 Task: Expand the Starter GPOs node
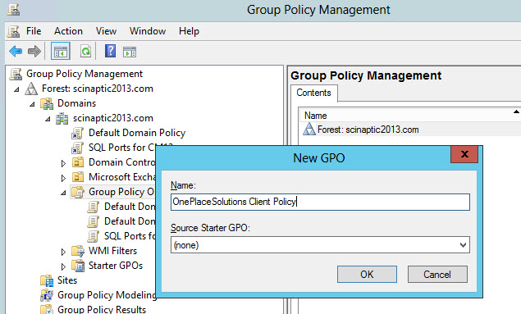click(x=63, y=266)
